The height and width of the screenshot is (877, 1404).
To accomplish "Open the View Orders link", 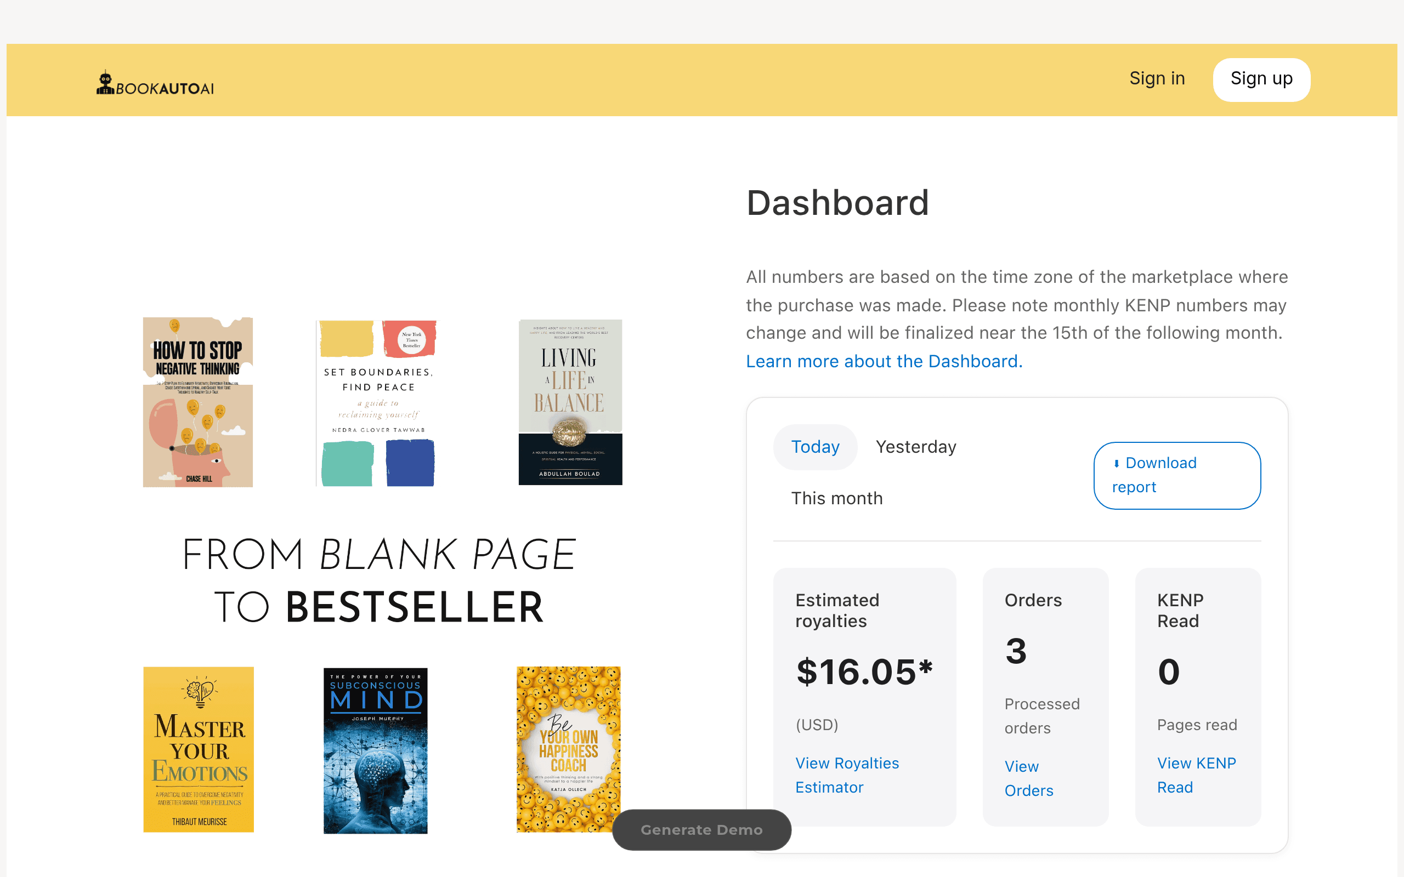I will [1029, 778].
